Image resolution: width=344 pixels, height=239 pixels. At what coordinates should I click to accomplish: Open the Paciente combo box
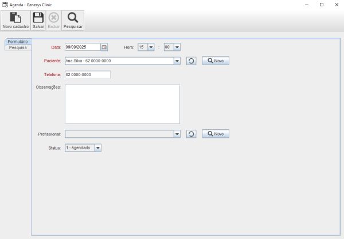[x=177, y=61]
